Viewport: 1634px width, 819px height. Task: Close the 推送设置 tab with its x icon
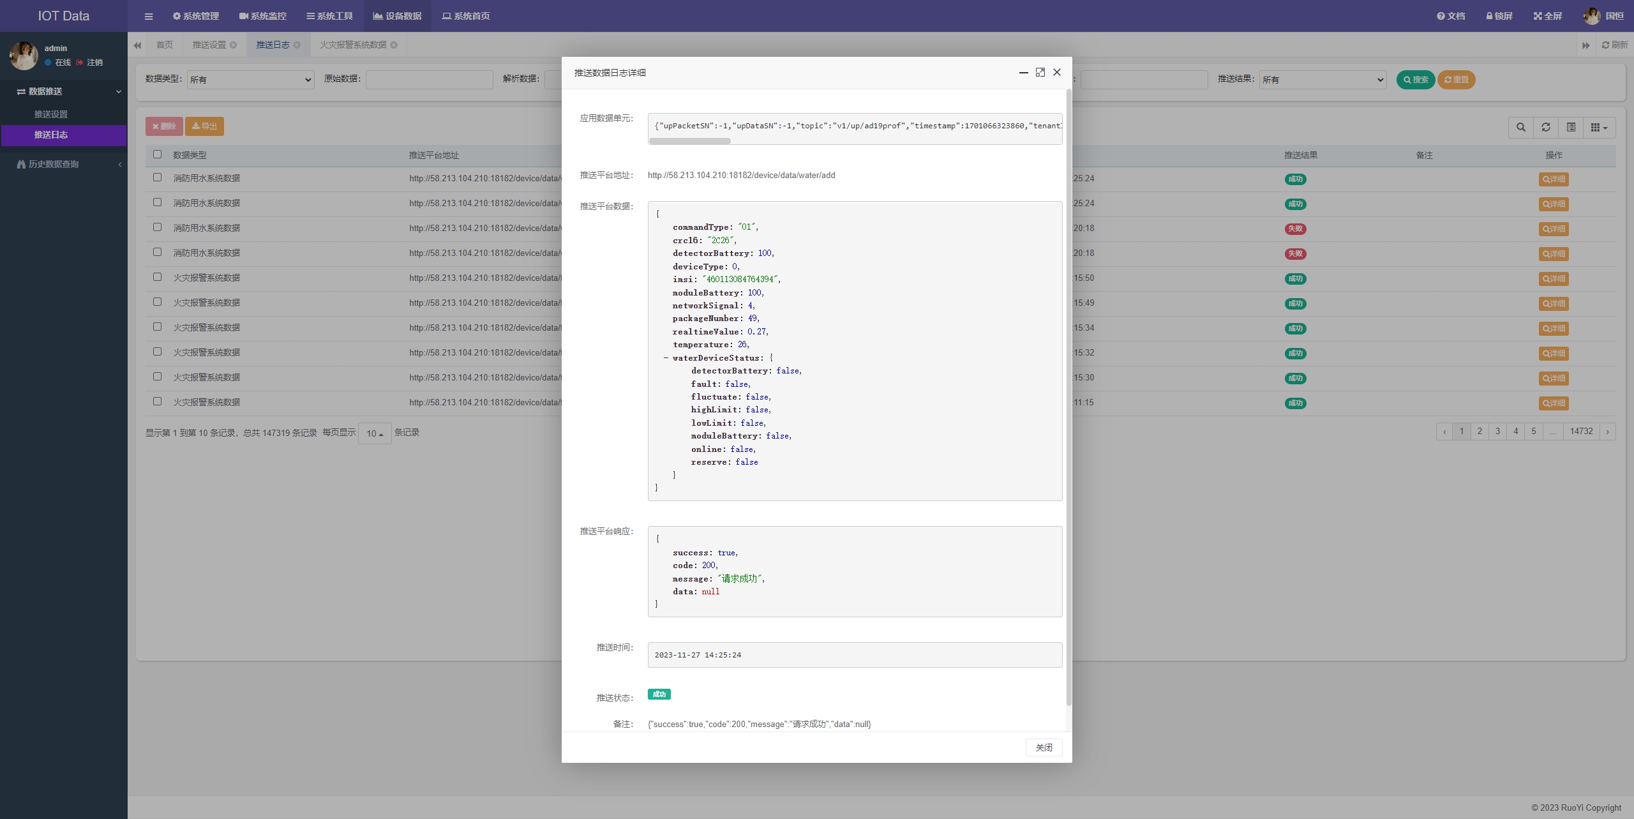pyautogui.click(x=234, y=45)
